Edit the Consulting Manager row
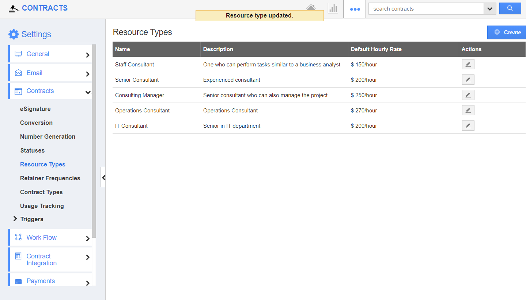526x300 pixels. [x=468, y=95]
